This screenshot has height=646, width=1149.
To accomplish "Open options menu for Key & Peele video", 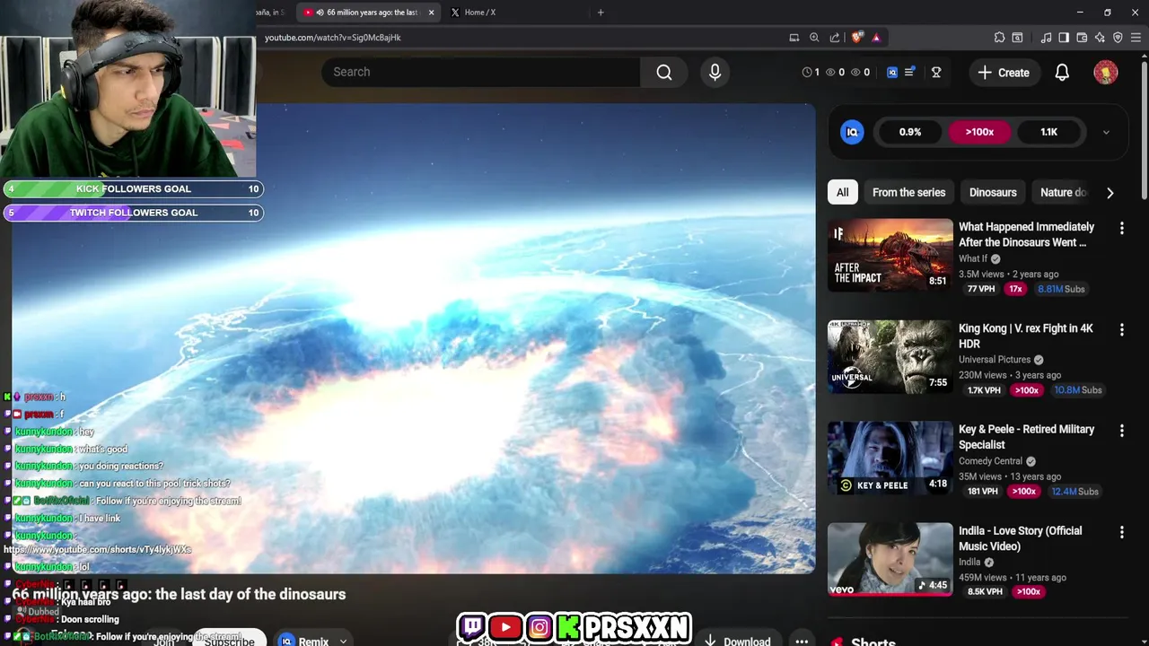I will [1121, 431].
